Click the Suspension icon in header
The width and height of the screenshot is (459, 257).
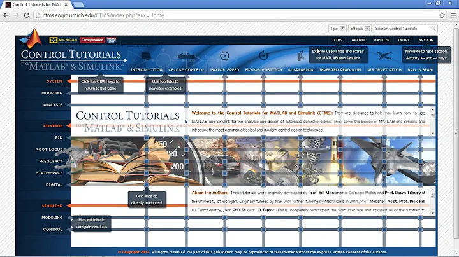click(301, 55)
